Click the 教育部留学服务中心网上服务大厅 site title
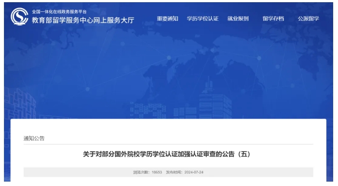The image size is (338, 186). [x=83, y=20]
